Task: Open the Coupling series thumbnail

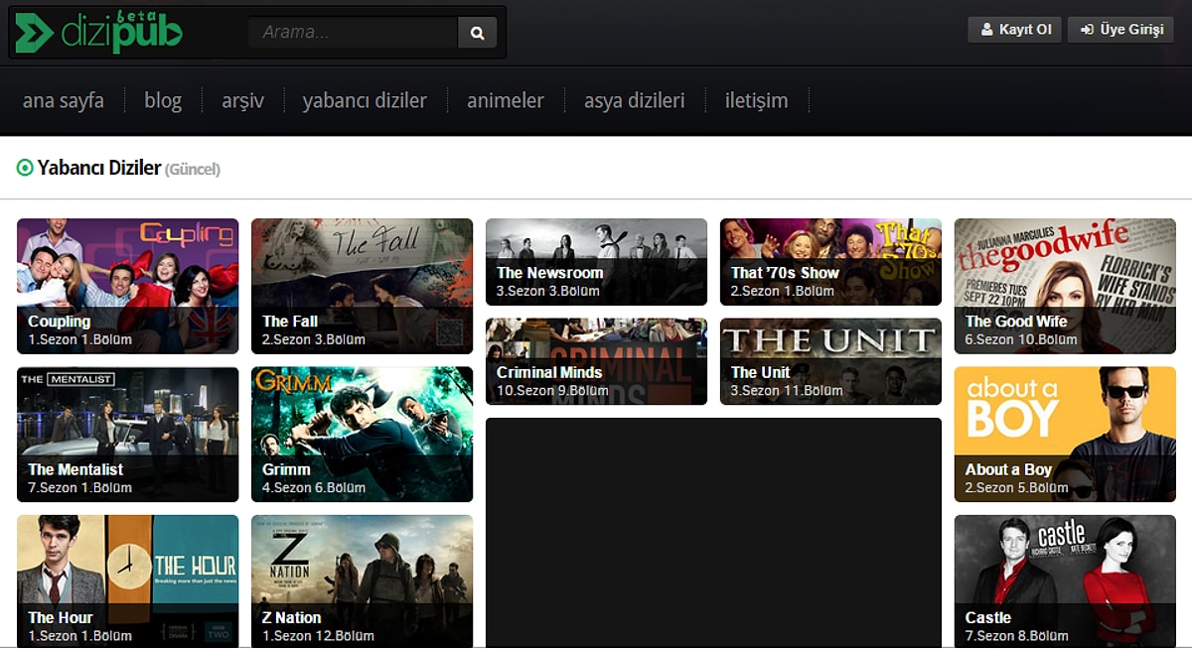Action: pyautogui.click(x=127, y=285)
